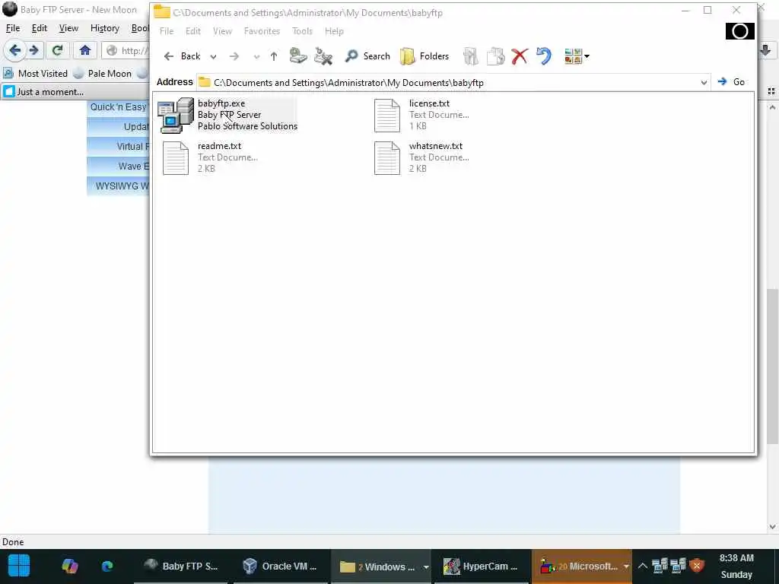This screenshot has width=779, height=584.
Task: Click the browser page vertical scrollbar
Action: pyautogui.click(x=772, y=367)
